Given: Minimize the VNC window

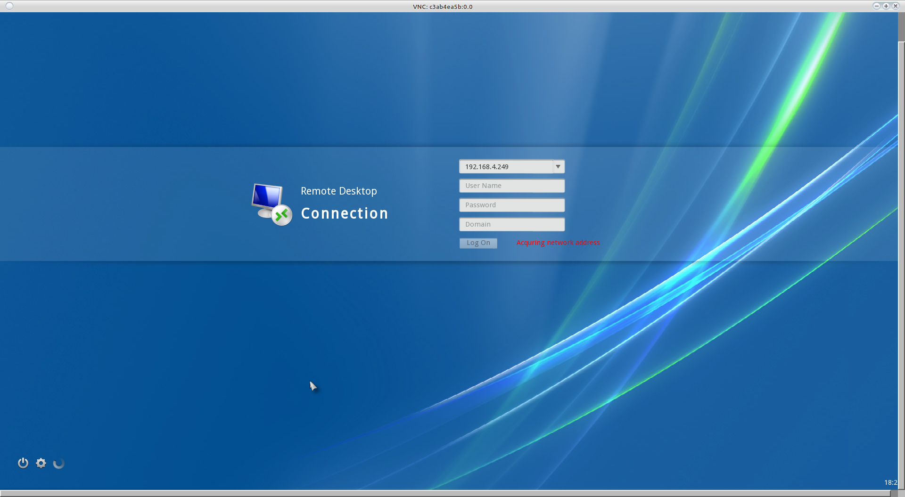Looking at the screenshot, I should point(876,6).
